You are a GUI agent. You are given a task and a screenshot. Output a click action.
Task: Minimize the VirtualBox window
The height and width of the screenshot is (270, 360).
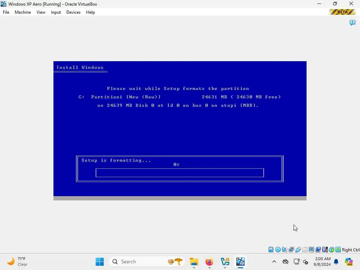319,4
